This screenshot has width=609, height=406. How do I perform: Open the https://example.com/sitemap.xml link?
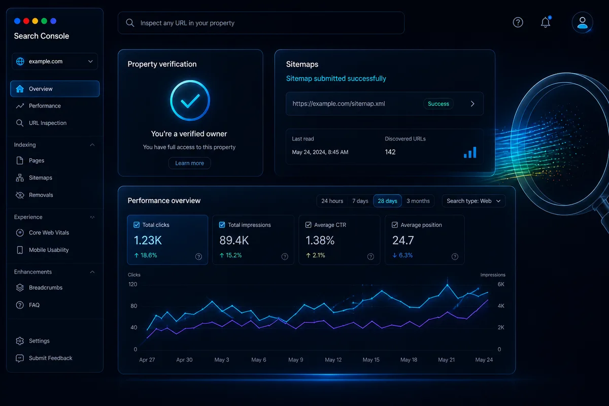(339, 104)
